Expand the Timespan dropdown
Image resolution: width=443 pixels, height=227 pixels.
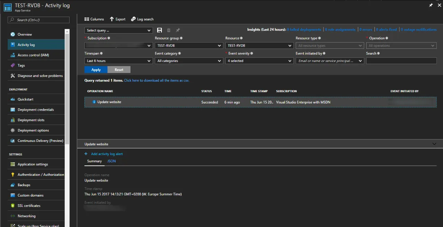118,61
